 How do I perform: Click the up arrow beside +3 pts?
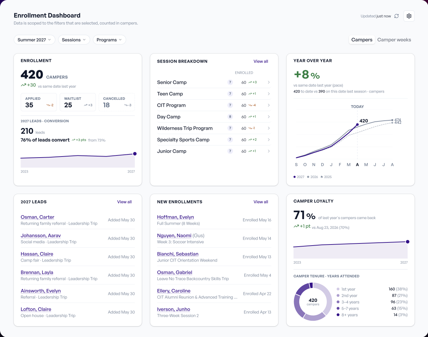tap(73, 140)
